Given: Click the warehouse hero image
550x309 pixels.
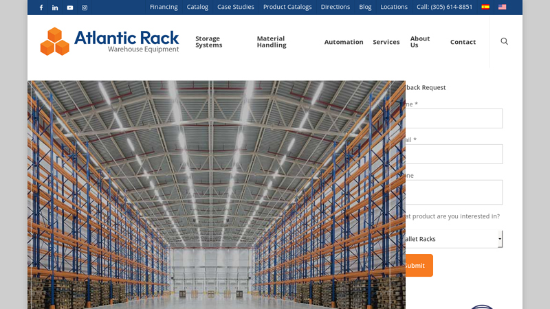Looking at the screenshot, I should pos(217,195).
